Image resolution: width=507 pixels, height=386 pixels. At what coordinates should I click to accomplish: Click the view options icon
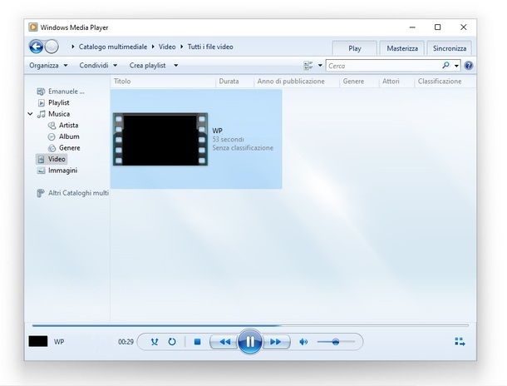coord(308,66)
